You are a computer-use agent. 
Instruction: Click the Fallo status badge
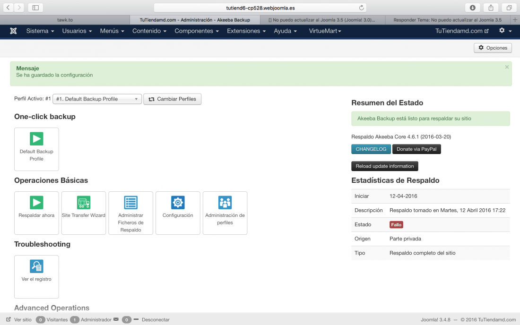[396, 224]
